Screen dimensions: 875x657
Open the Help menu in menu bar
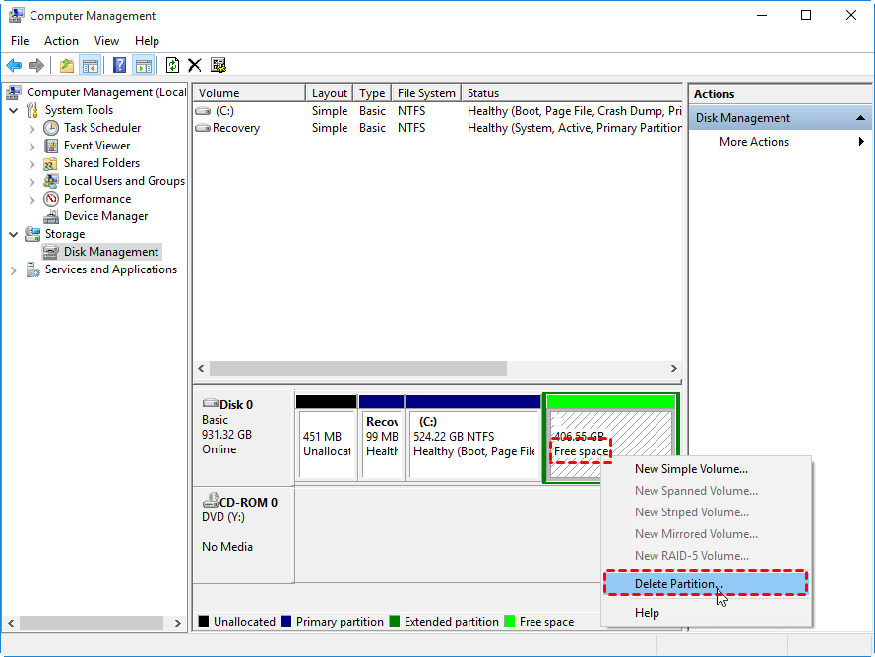(x=147, y=41)
